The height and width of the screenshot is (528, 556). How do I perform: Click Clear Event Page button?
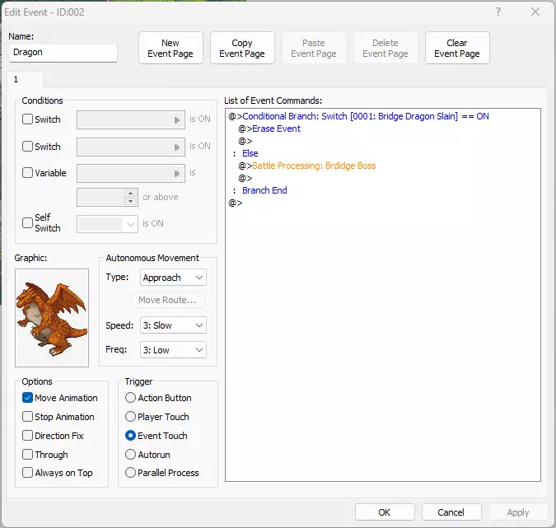(457, 48)
